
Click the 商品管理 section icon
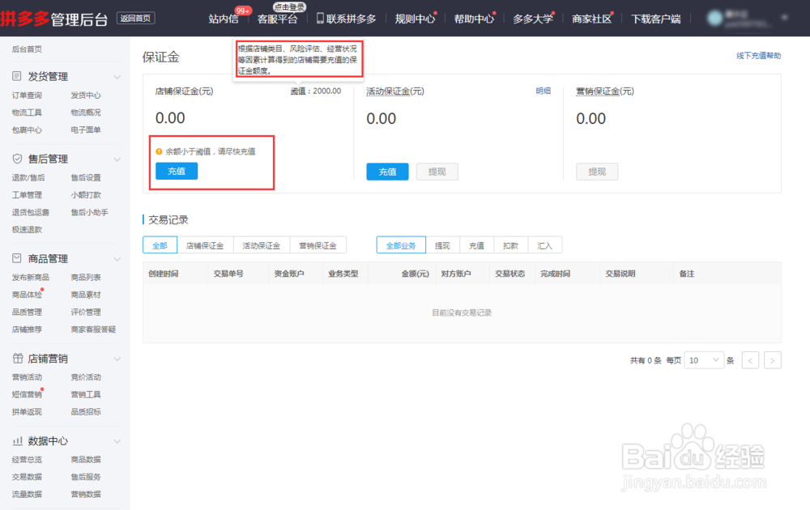16,258
